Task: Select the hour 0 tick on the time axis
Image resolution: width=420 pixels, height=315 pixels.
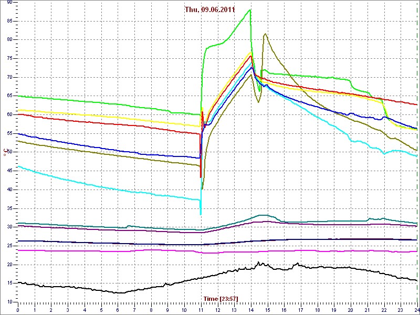Action: tap(18, 310)
